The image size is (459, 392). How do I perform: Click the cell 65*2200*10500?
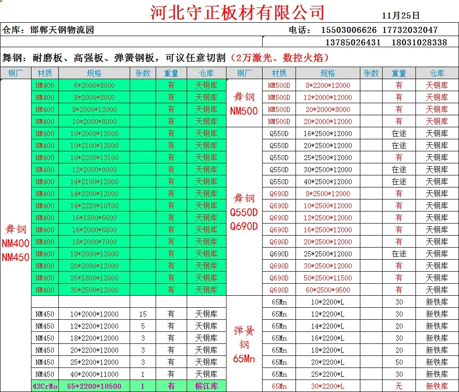click(x=94, y=386)
